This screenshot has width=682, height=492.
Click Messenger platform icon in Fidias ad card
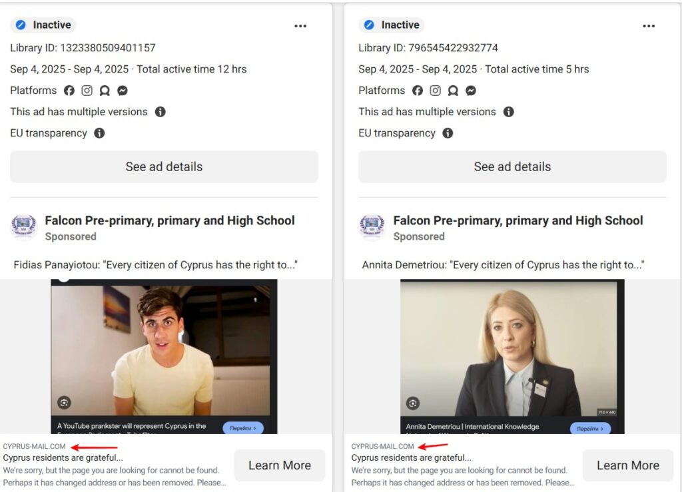coord(123,91)
